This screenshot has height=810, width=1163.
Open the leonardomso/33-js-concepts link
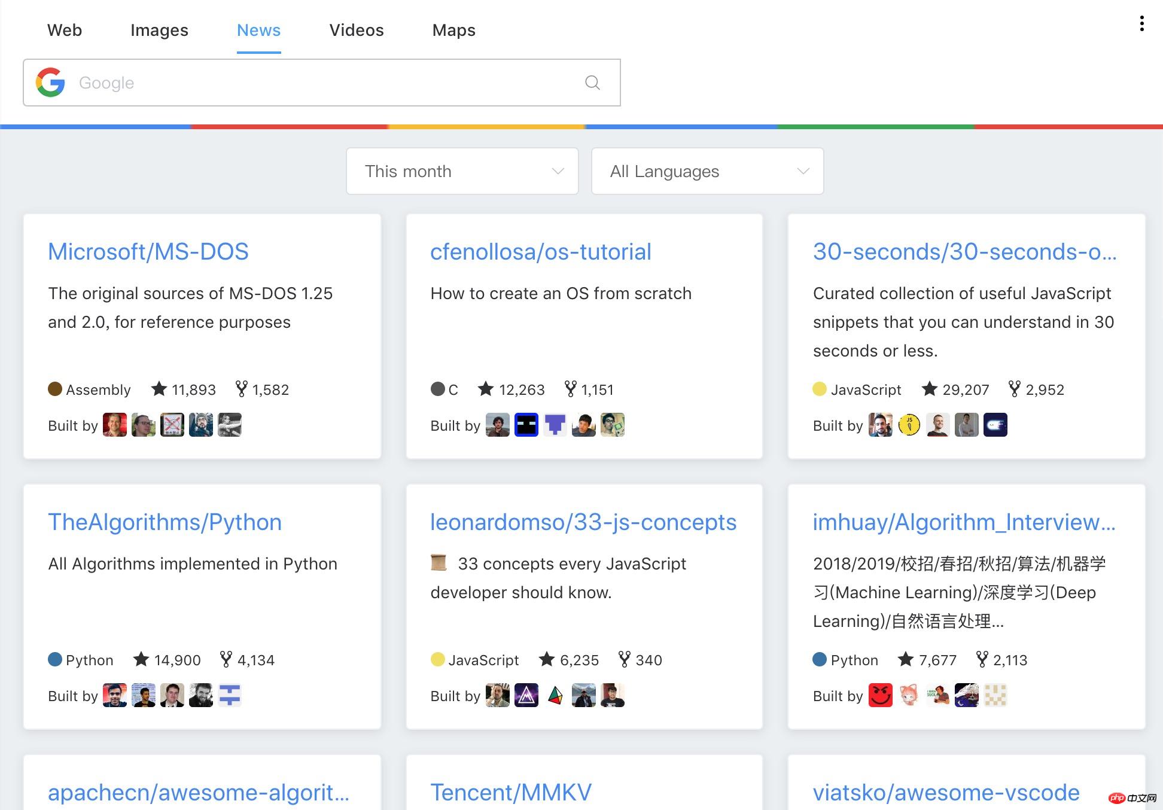pyautogui.click(x=583, y=522)
